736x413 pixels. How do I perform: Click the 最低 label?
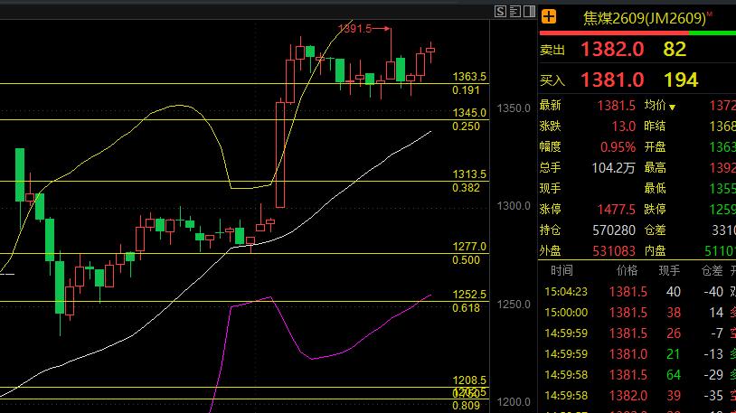coord(655,188)
